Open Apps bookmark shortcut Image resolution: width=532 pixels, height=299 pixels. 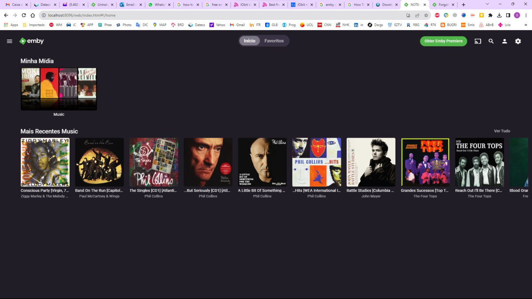[x=11, y=25]
